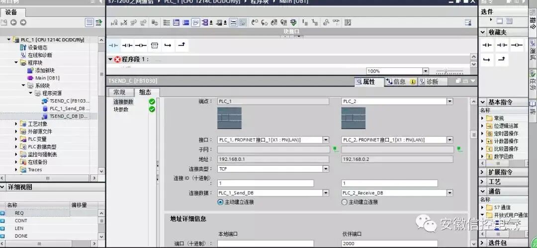
Task: Click insert network toolbar icon
Action: 114,23
